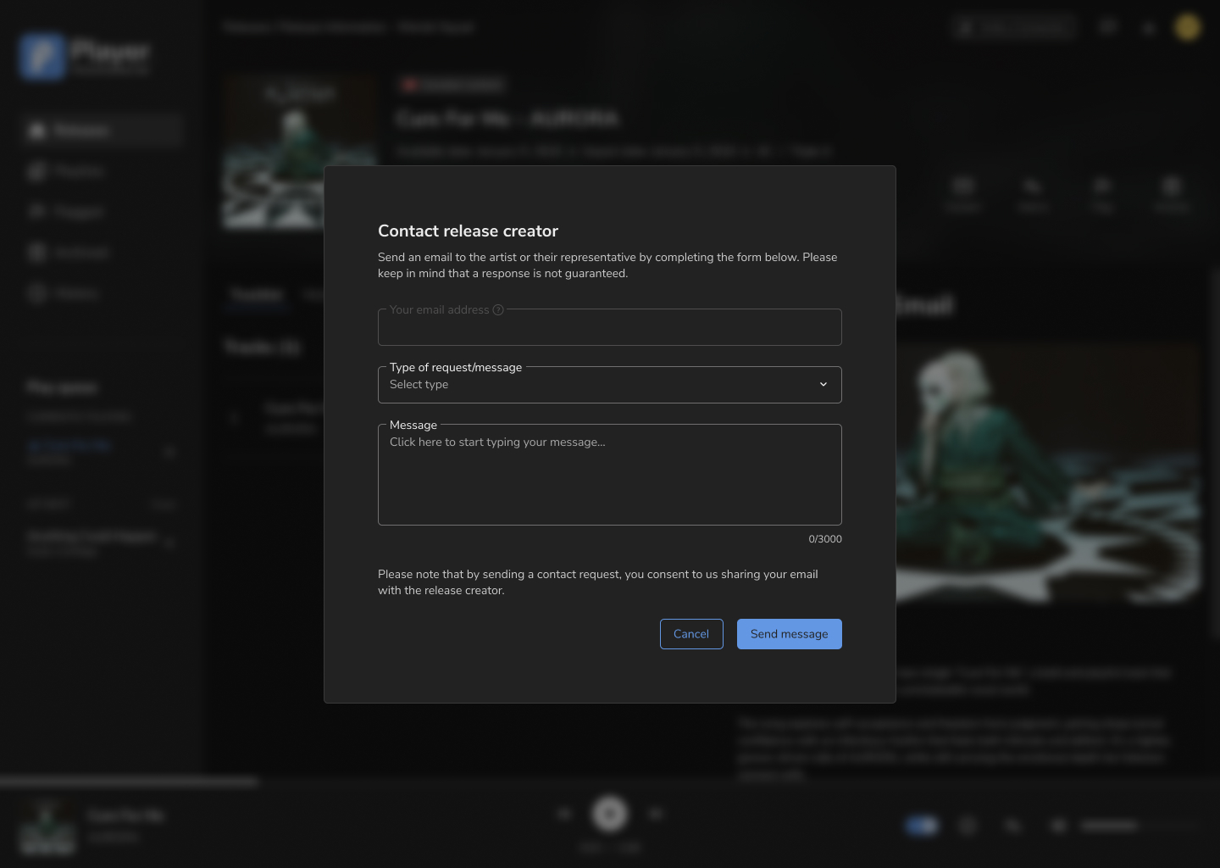This screenshot has width=1220, height=868.
Task: Switch to the Tracks tab
Action: coord(257,294)
